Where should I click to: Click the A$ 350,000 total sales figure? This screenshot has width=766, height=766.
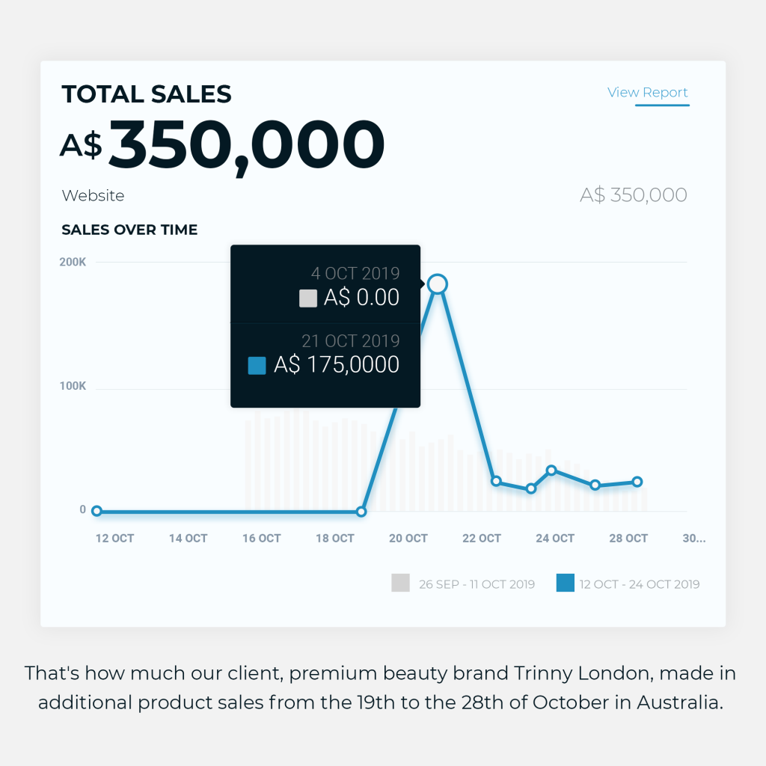(x=222, y=146)
